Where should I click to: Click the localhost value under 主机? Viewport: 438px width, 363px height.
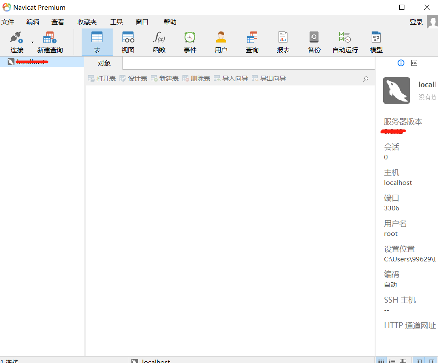click(x=398, y=183)
